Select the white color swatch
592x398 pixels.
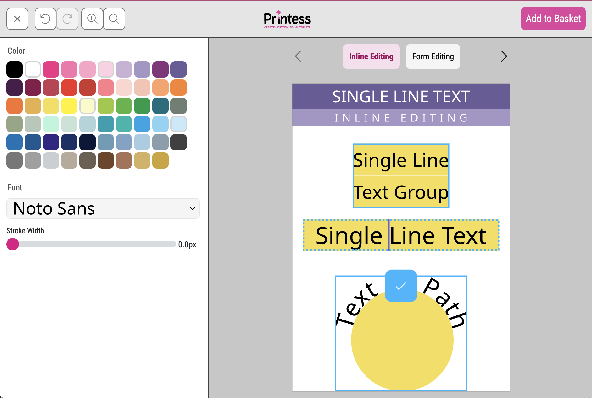[x=33, y=69]
